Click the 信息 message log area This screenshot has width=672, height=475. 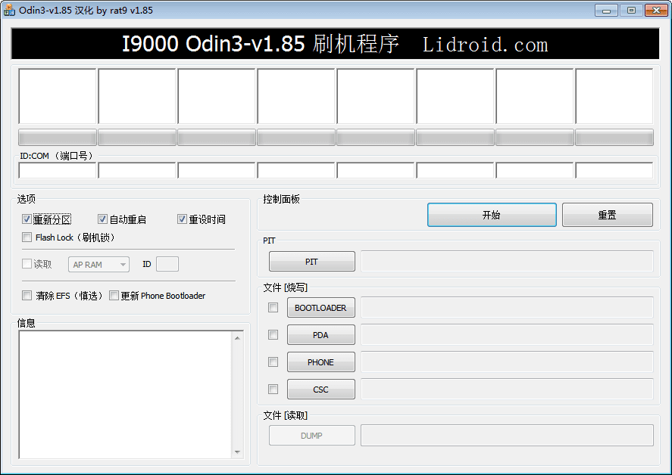[125, 395]
